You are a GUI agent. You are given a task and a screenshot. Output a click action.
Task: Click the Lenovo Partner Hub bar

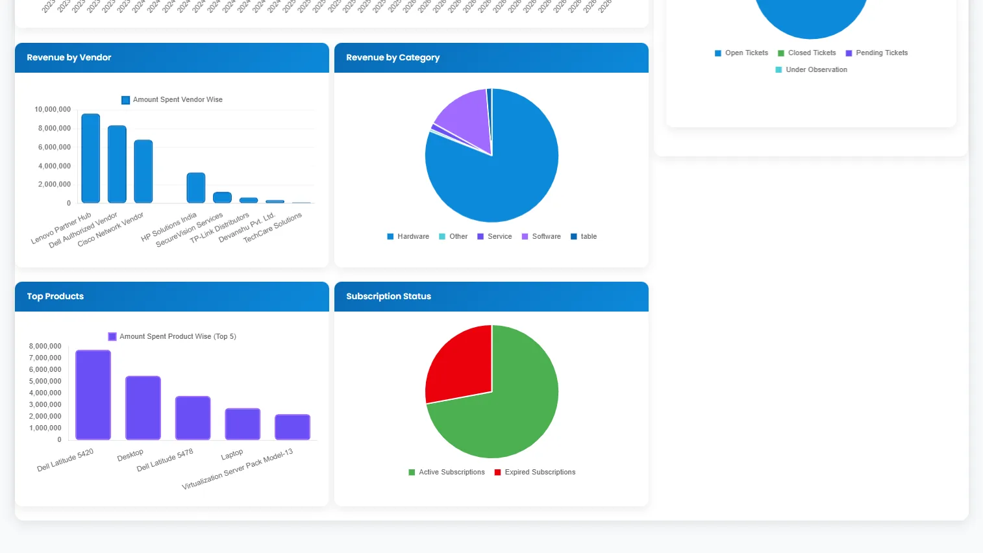pos(91,158)
